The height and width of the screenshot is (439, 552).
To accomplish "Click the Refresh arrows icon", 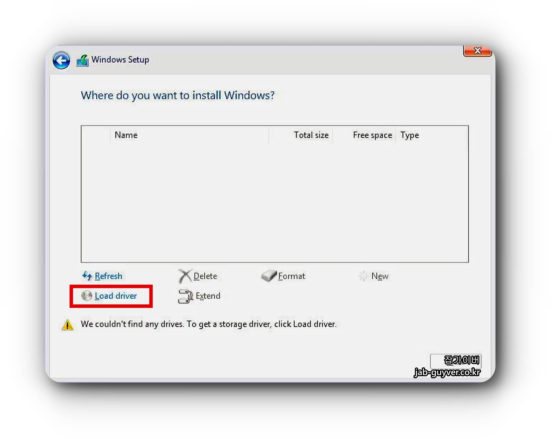I will 87,276.
